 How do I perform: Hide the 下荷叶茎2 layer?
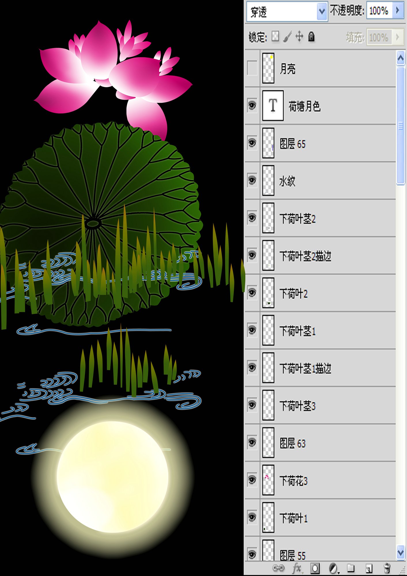pyautogui.click(x=252, y=218)
